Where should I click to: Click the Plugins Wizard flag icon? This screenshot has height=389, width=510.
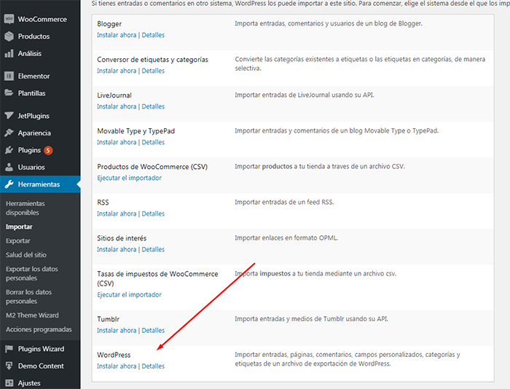(x=9, y=349)
